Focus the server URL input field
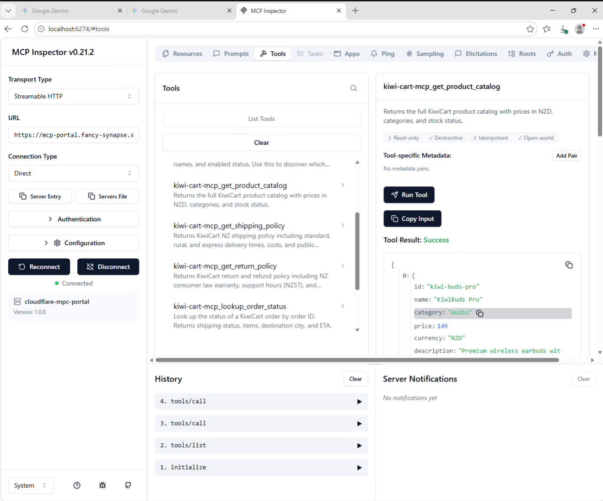Screen dimensions: 603x501 tap(74, 135)
